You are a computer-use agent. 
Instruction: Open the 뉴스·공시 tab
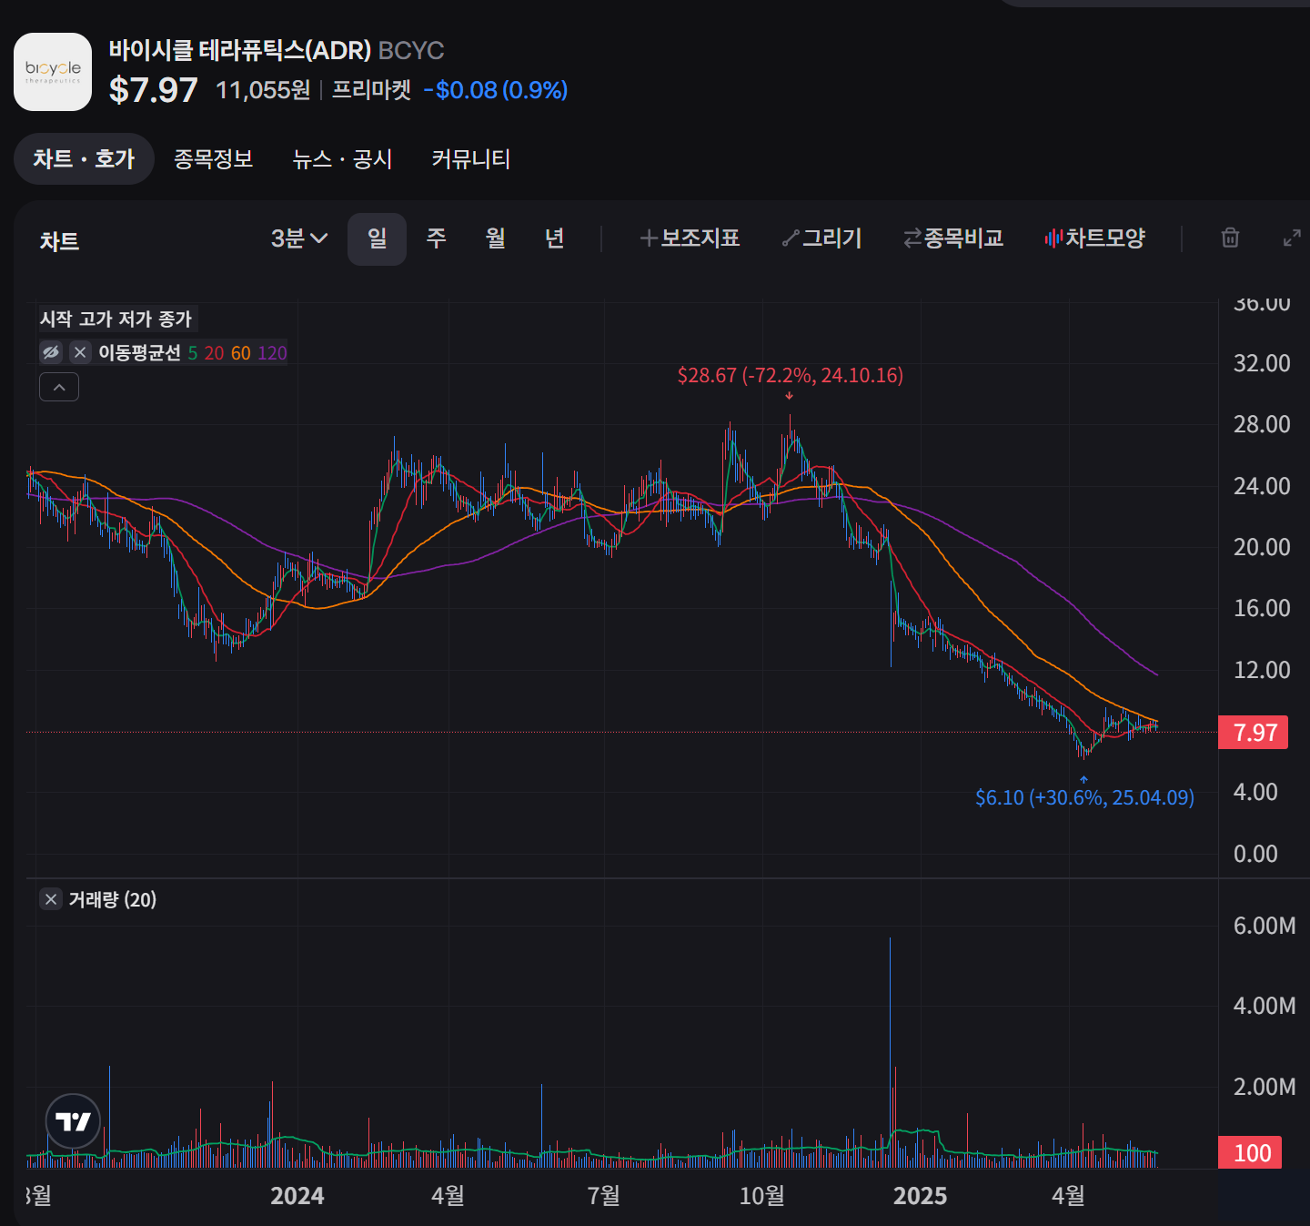coord(342,159)
